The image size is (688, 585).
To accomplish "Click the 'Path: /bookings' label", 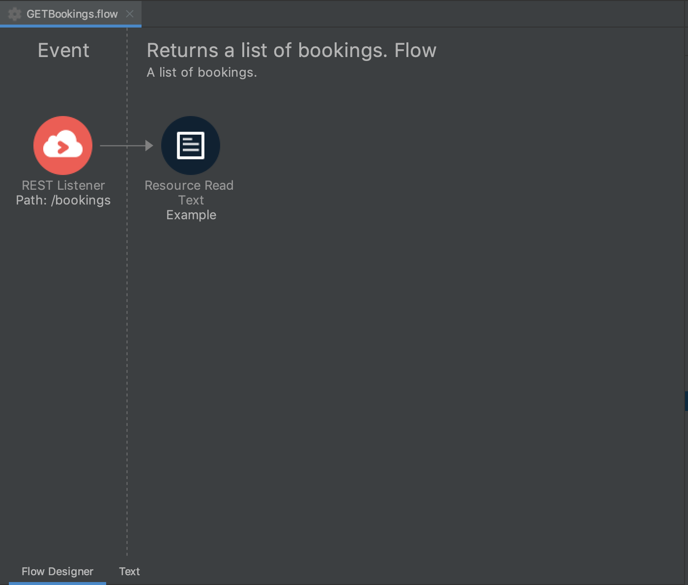I will 63,201.
